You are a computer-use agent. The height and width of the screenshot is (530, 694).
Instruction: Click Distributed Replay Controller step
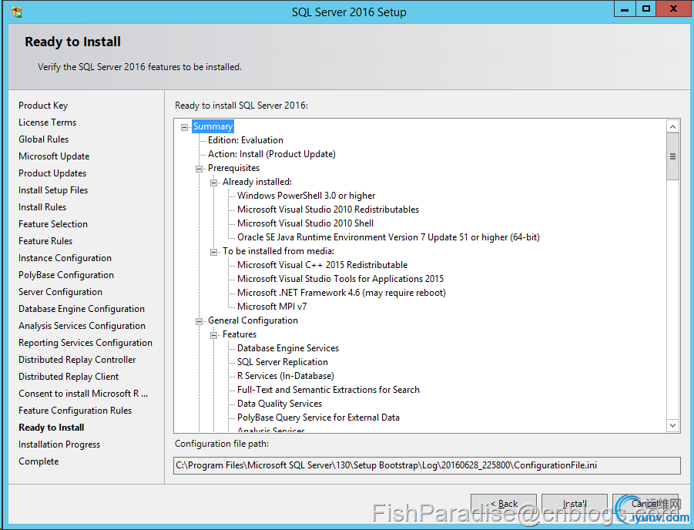click(77, 360)
